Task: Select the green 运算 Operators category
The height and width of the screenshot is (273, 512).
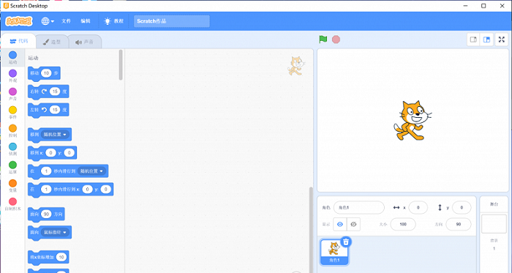Action: (x=12, y=167)
